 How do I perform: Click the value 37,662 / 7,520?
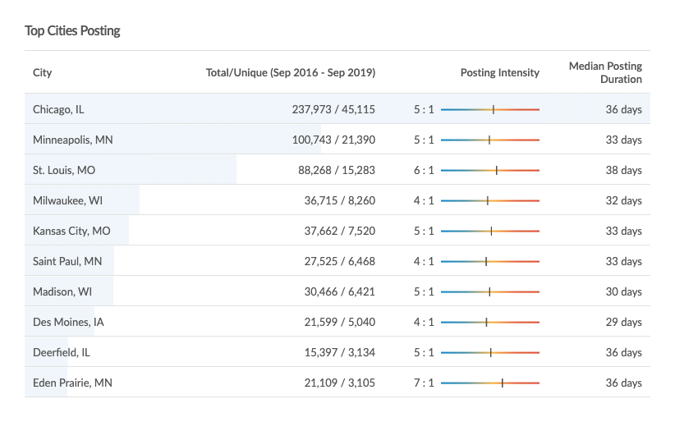pyautogui.click(x=340, y=231)
